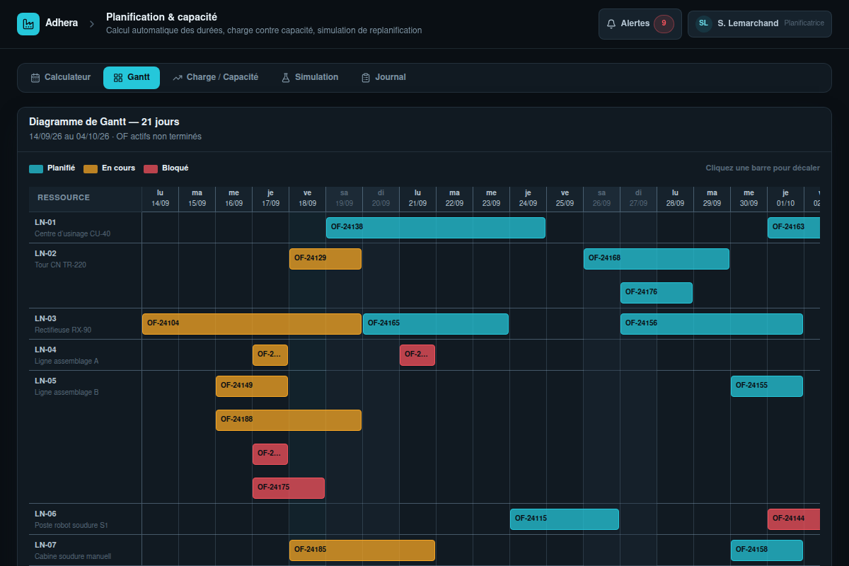Open S. Lemarchand user menu
The image size is (849, 566).
pyautogui.click(x=760, y=23)
